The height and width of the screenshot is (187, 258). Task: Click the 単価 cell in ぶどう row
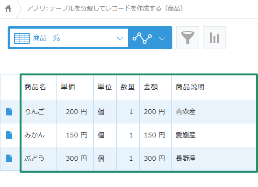point(75,158)
